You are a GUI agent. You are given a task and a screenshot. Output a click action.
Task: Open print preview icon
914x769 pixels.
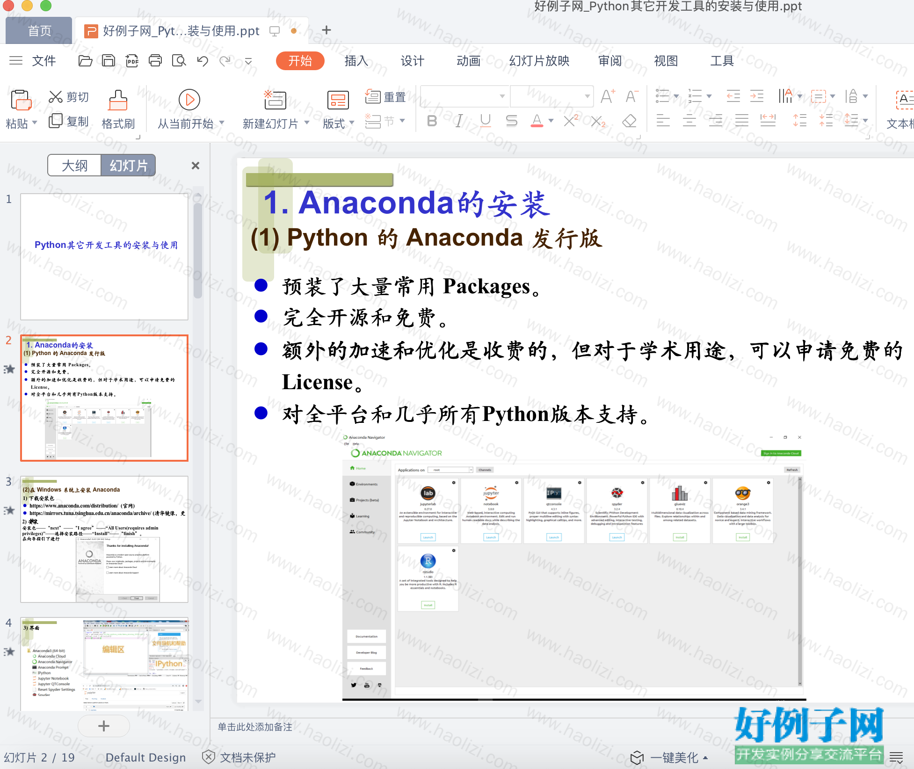(179, 61)
